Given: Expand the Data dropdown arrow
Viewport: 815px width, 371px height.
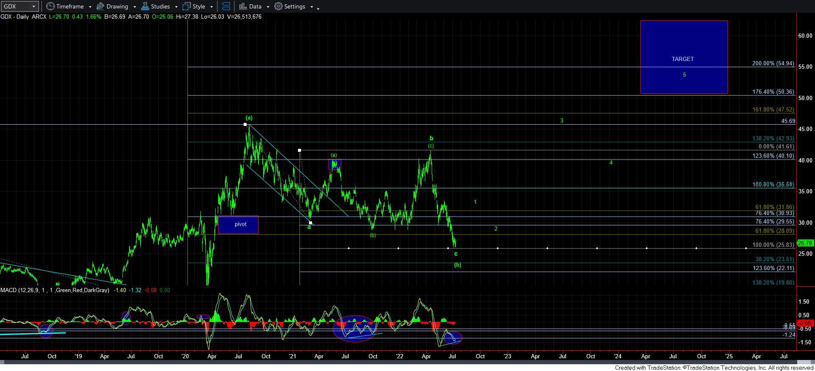Looking at the screenshot, I should 268,7.
